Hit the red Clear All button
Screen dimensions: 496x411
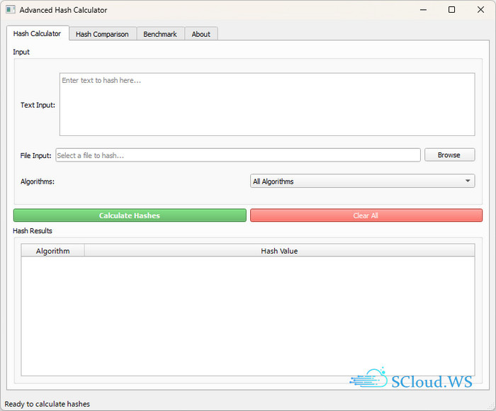tap(366, 215)
